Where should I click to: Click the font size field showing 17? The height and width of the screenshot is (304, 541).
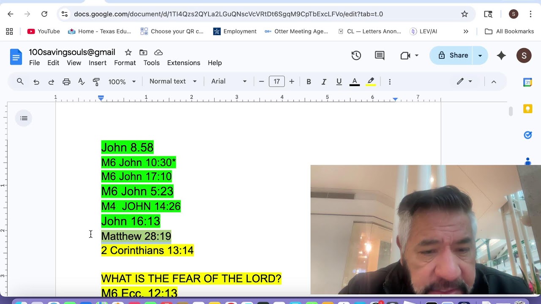pos(277,81)
